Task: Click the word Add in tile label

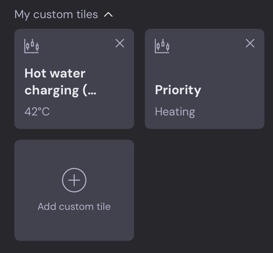Action: (46, 207)
